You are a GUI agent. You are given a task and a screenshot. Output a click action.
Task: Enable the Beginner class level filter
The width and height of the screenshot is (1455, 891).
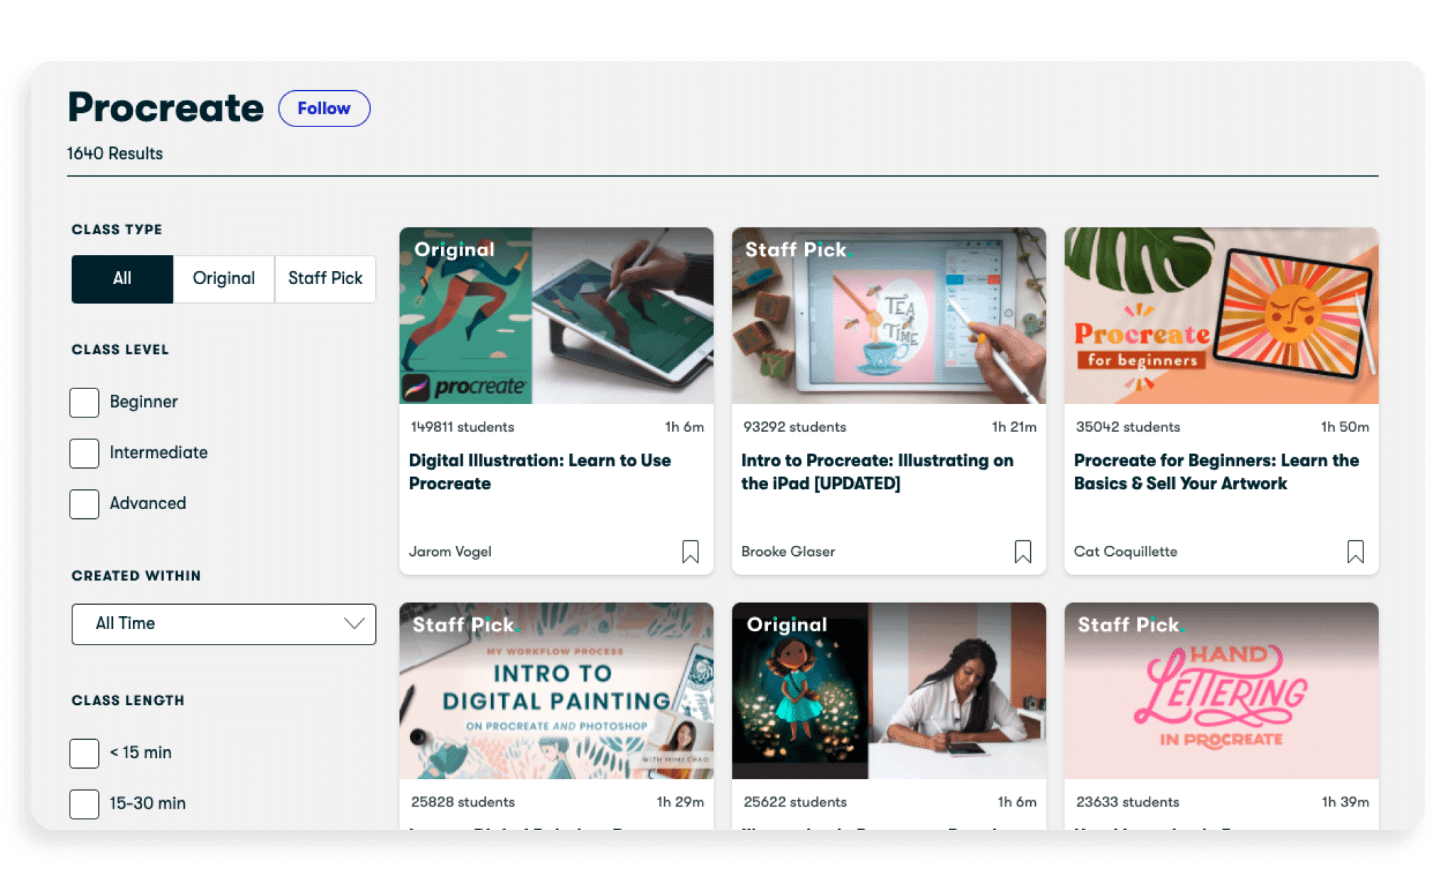[x=84, y=403]
